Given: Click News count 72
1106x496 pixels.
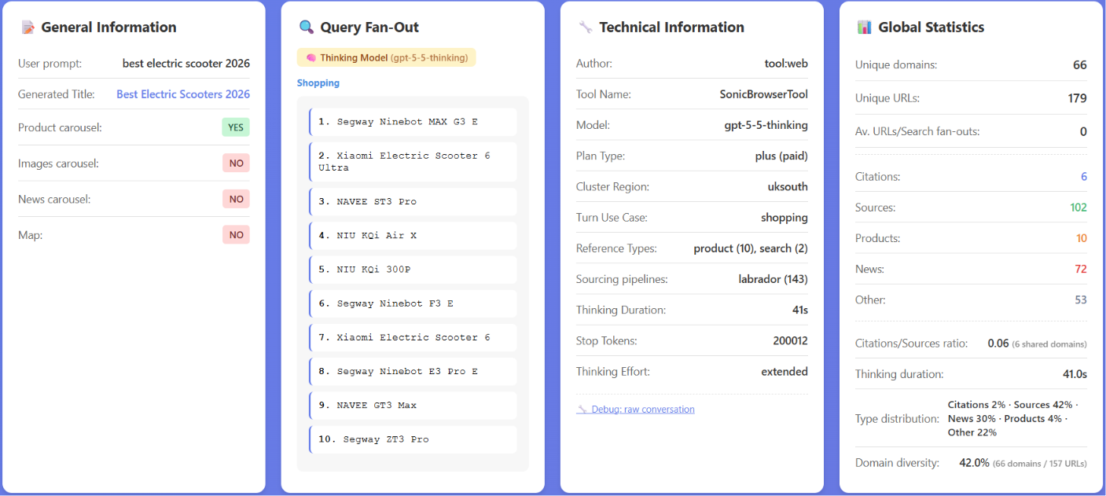Looking at the screenshot, I should tap(1081, 269).
